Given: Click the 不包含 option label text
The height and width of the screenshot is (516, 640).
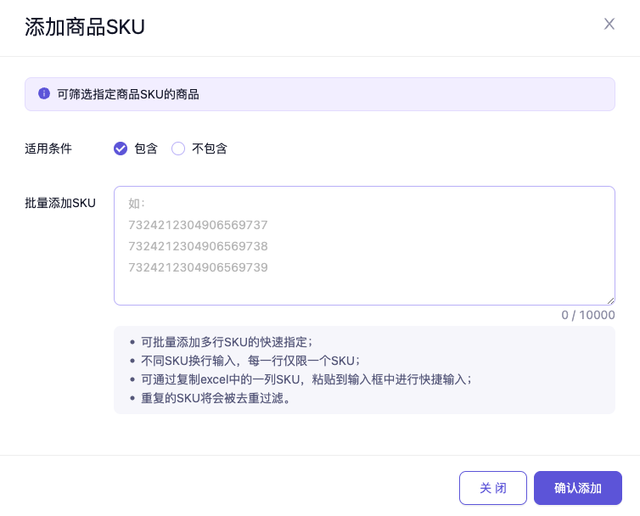Looking at the screenshot, I should tap(210, 149).
